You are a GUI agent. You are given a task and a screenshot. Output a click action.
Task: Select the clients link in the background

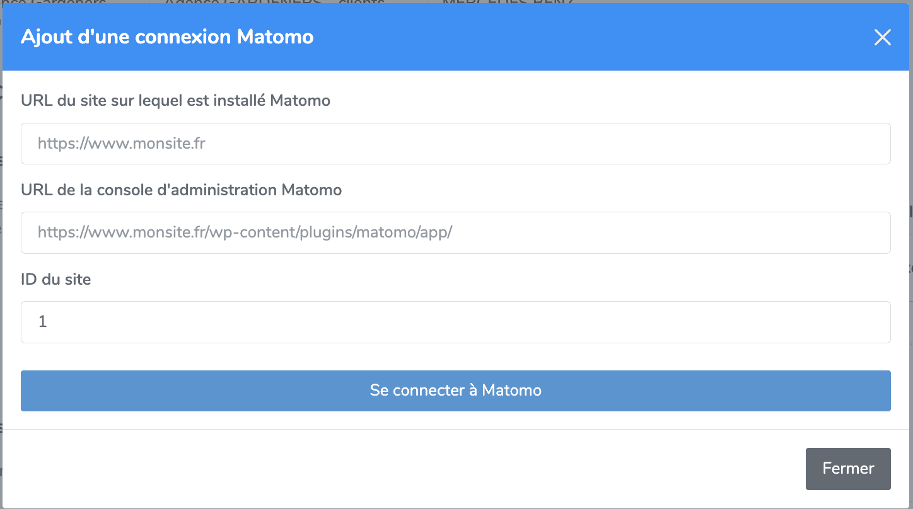click(362, 3)
